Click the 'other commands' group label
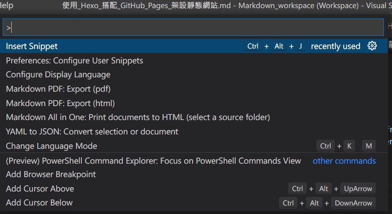Viewport: 392px width, 214px height. coord(344,161)
